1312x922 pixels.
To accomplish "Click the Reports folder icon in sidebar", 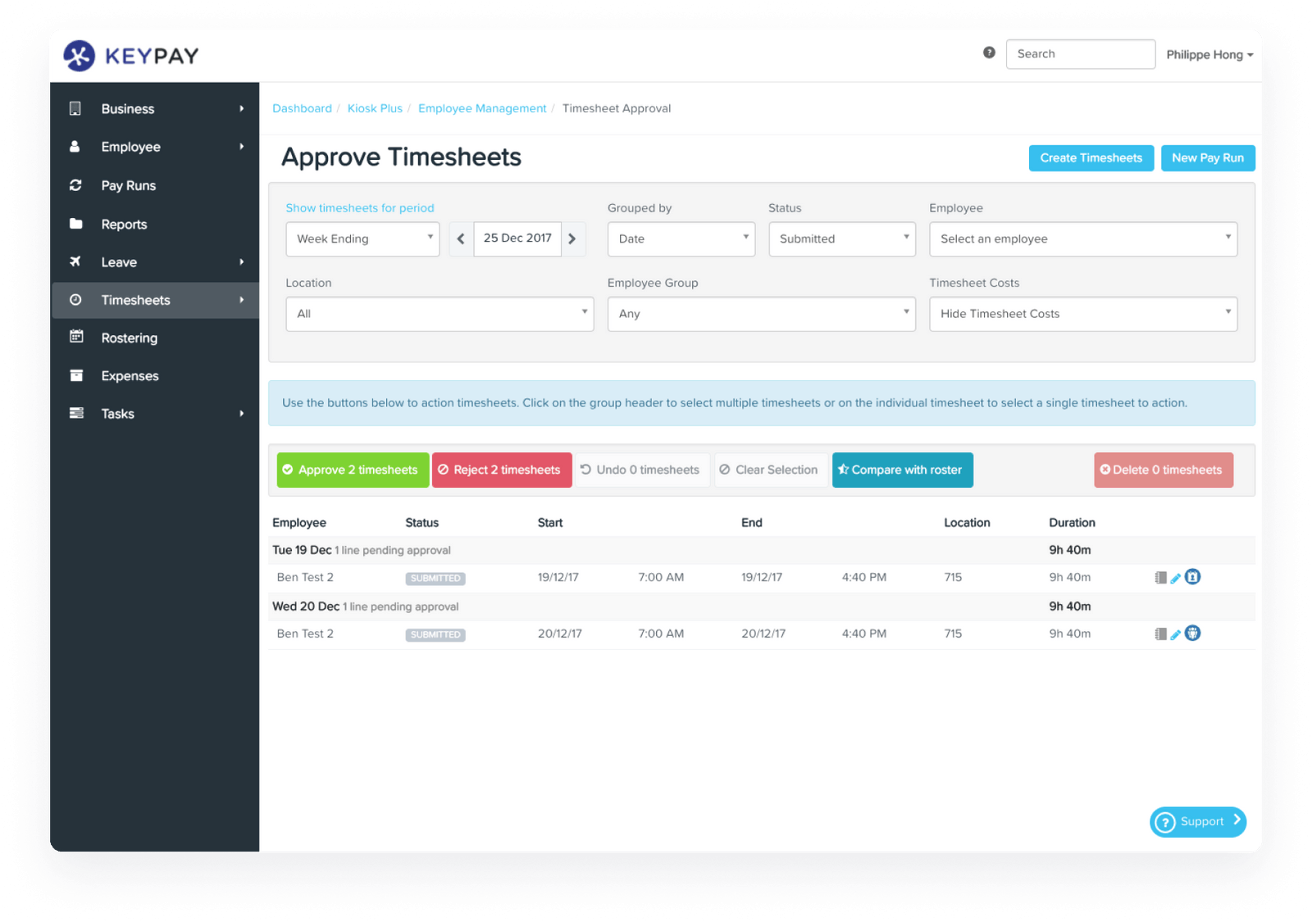I will pyautogui.click(x=75, y=224).
